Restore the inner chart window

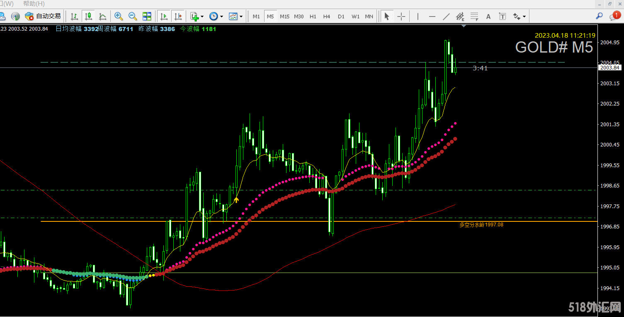click(610, 4)
